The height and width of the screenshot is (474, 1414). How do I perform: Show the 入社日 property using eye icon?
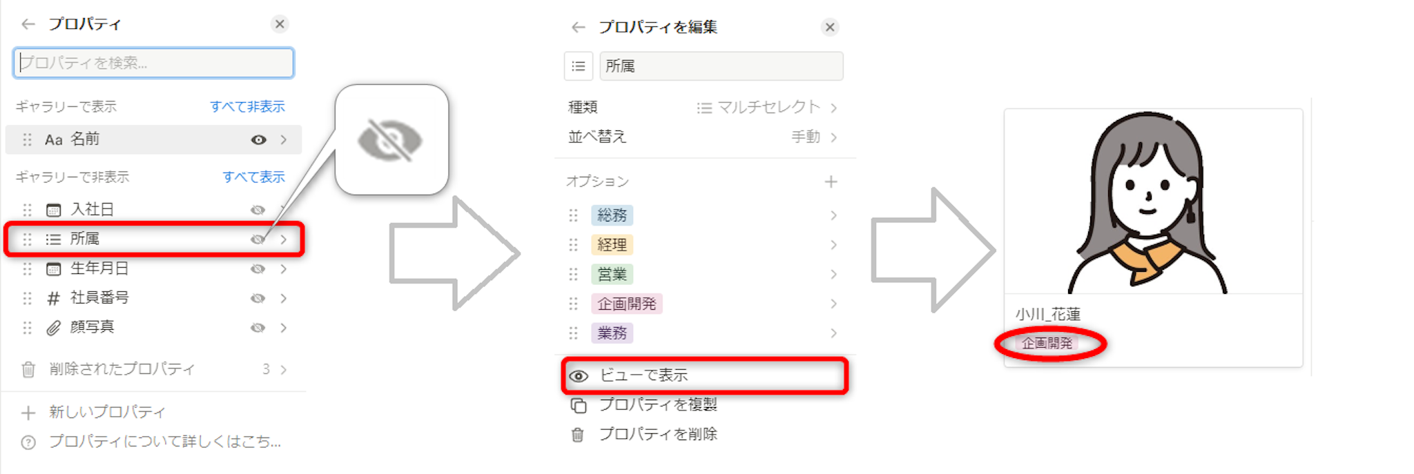point(258,210)
